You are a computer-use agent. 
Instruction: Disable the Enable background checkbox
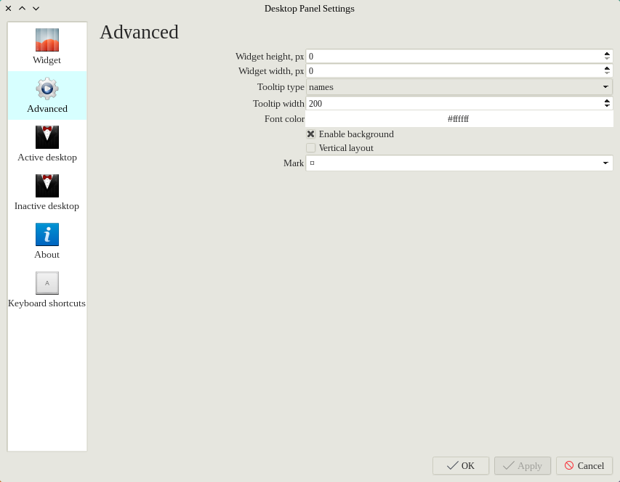[311, 134]
